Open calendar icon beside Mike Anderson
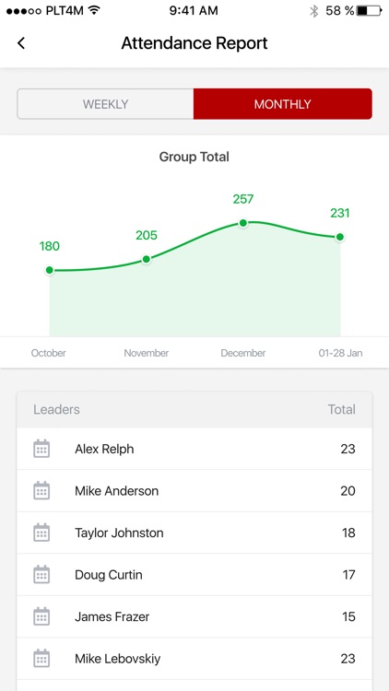The width and height of the screenshot is (389, 691). click(x=41, y=490)
